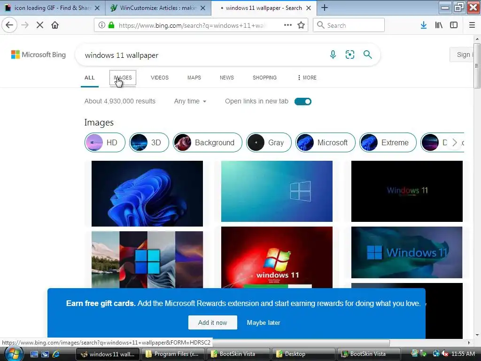
Task: Select the Gray image filter chip
Action: 269,142
